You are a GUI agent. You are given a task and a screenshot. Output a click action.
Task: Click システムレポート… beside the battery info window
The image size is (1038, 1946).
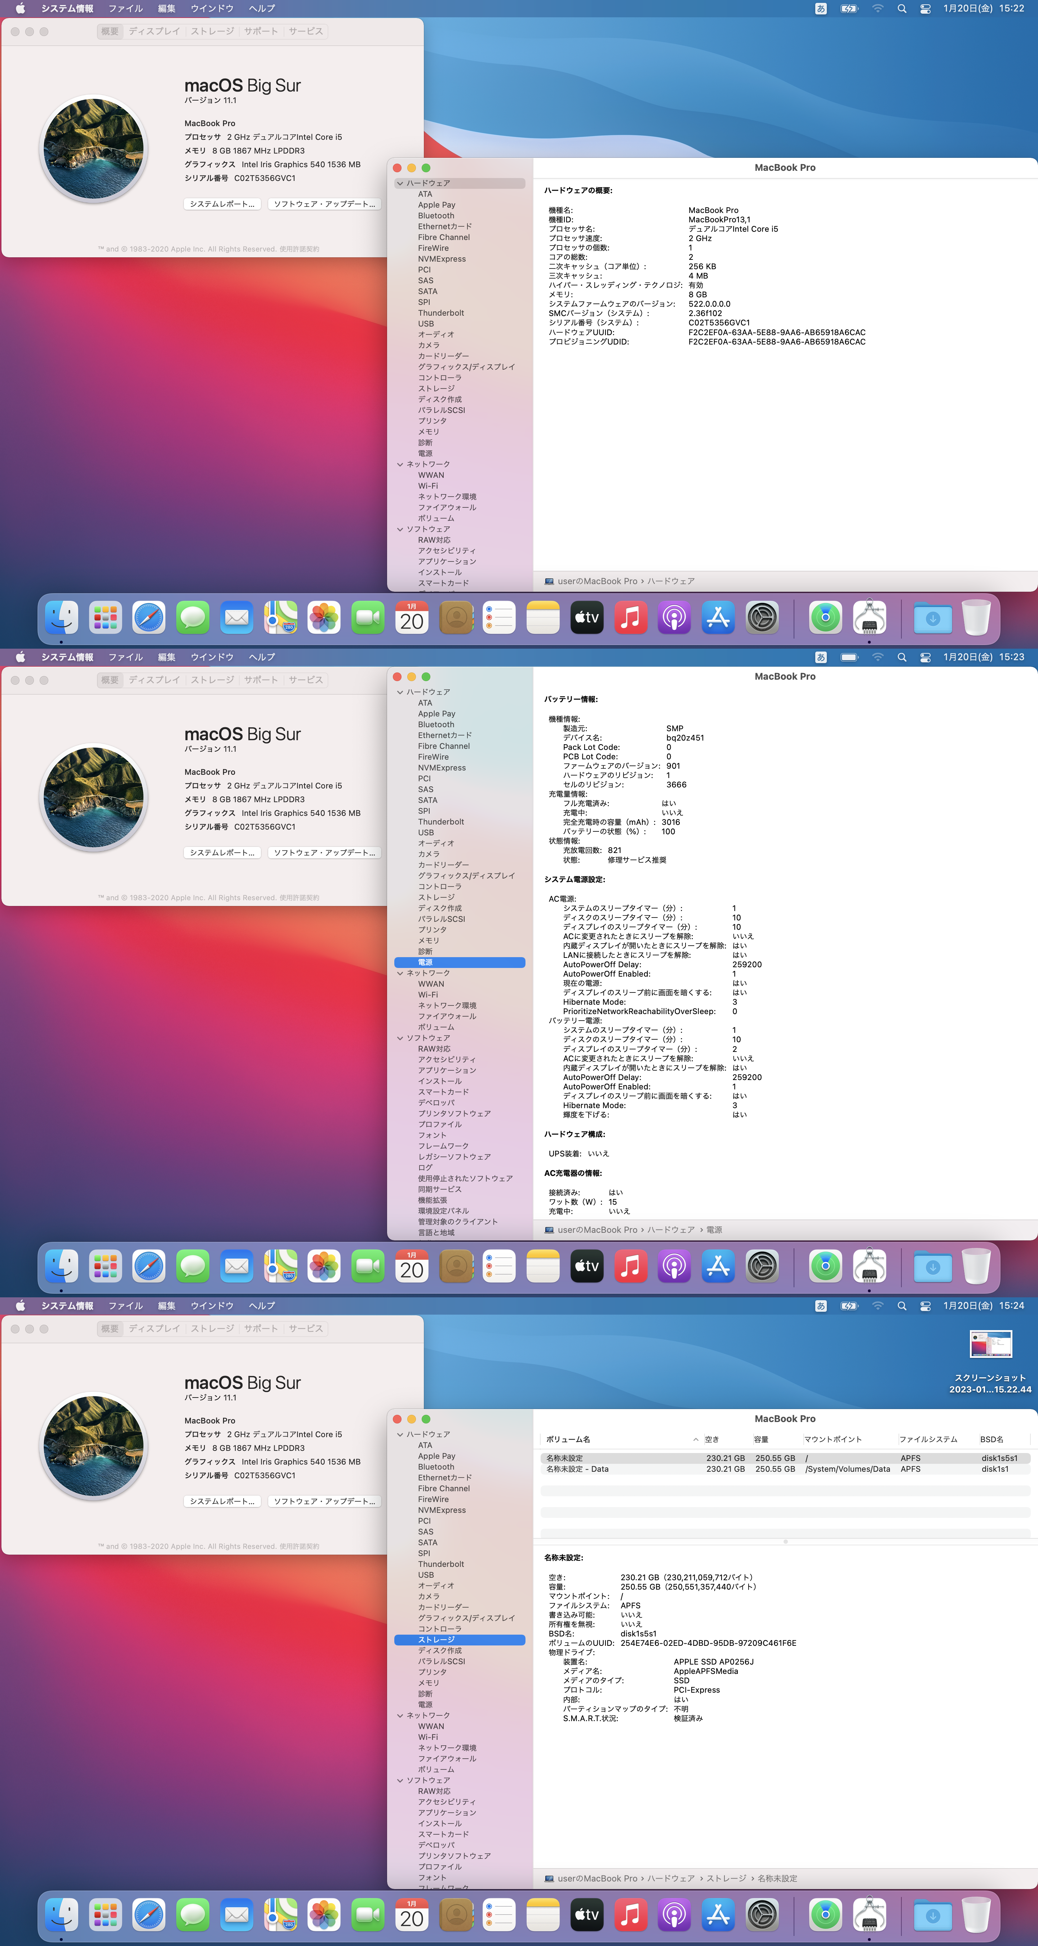(x=223, y=853)
